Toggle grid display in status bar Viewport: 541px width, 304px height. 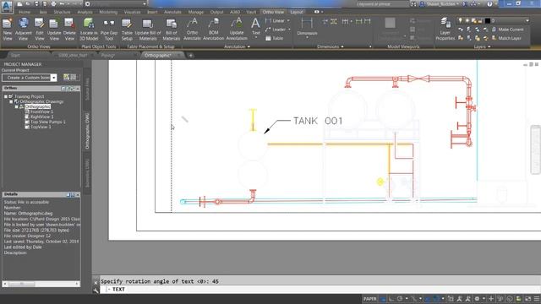[383, 299]
